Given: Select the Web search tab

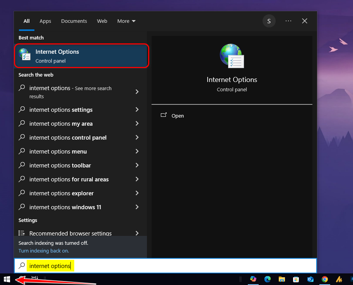Looking at the screenshot, I should click(x=102, y=21).
